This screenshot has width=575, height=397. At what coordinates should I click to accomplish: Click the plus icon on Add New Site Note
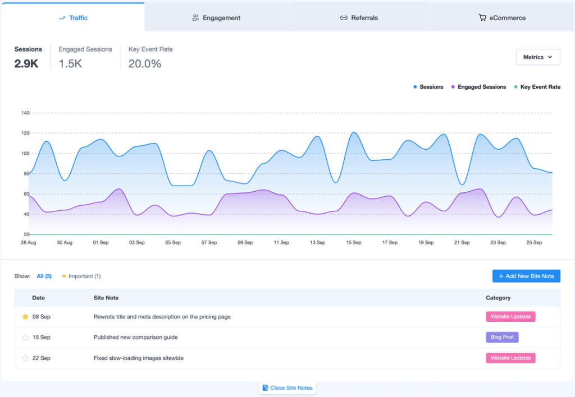pos(501,276)
